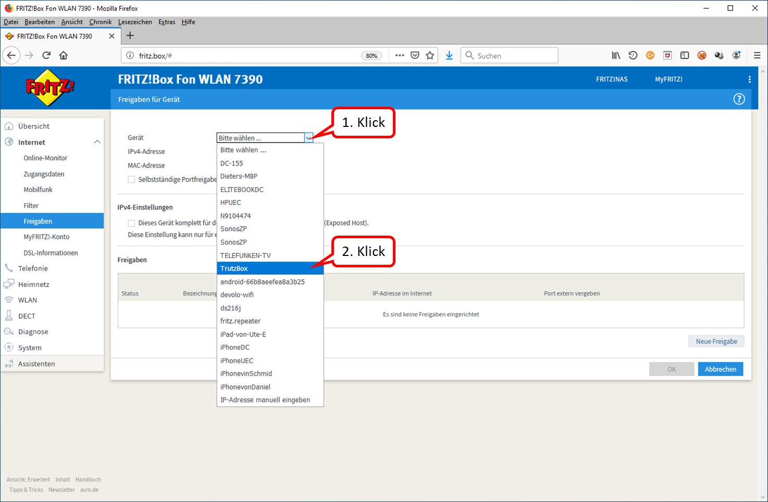Image resolution: width=768 pixels, height=502 pixels.
Task: Choose IP-Adresse manuell eingeben option
Action: (270, 400)
